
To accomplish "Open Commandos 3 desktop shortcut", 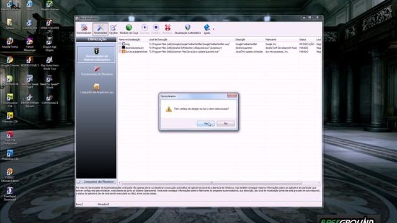I will (x=50, y=99).
